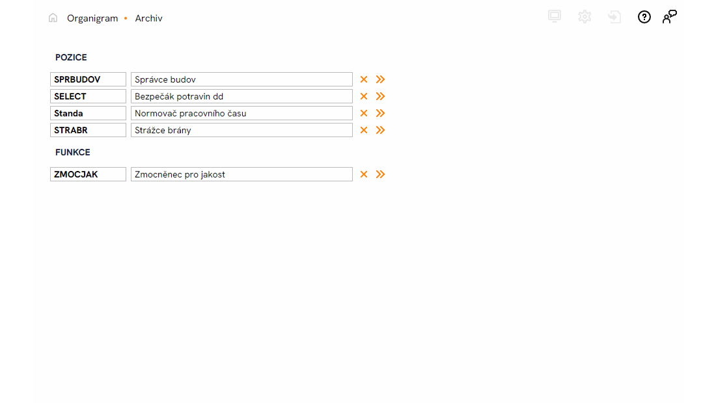Click the Bezpečák potravin dd field
The width and height of the screenshot is (716, 403).
(241, 96)
